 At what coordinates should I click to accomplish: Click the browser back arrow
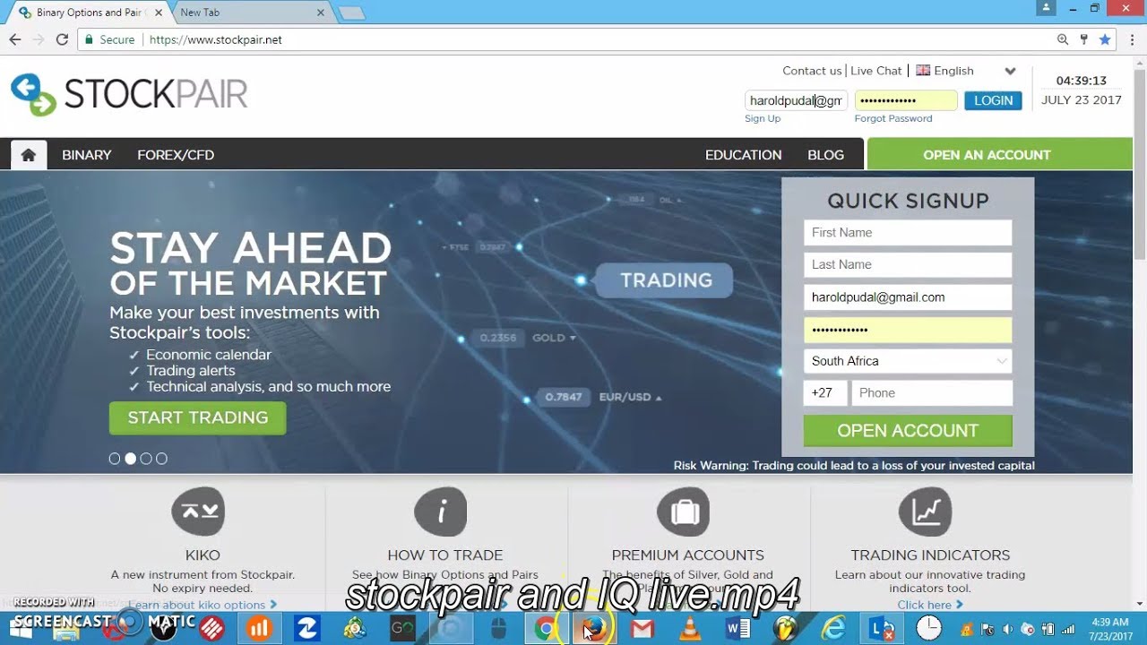click(x=14, y=39)
